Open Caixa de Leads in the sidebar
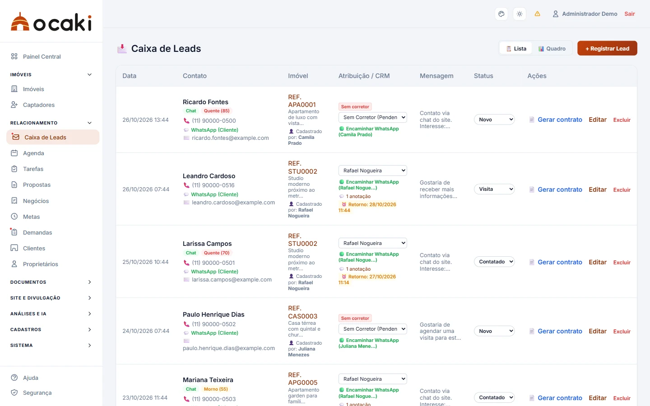 (53, 137)
